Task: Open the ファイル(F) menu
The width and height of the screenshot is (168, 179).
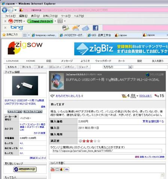Action: point(10,16)
